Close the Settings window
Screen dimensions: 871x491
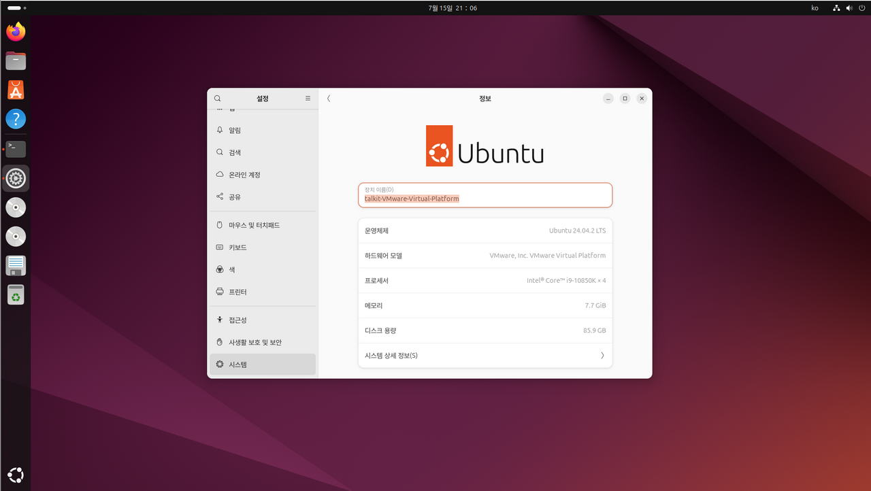pos(642,99)
